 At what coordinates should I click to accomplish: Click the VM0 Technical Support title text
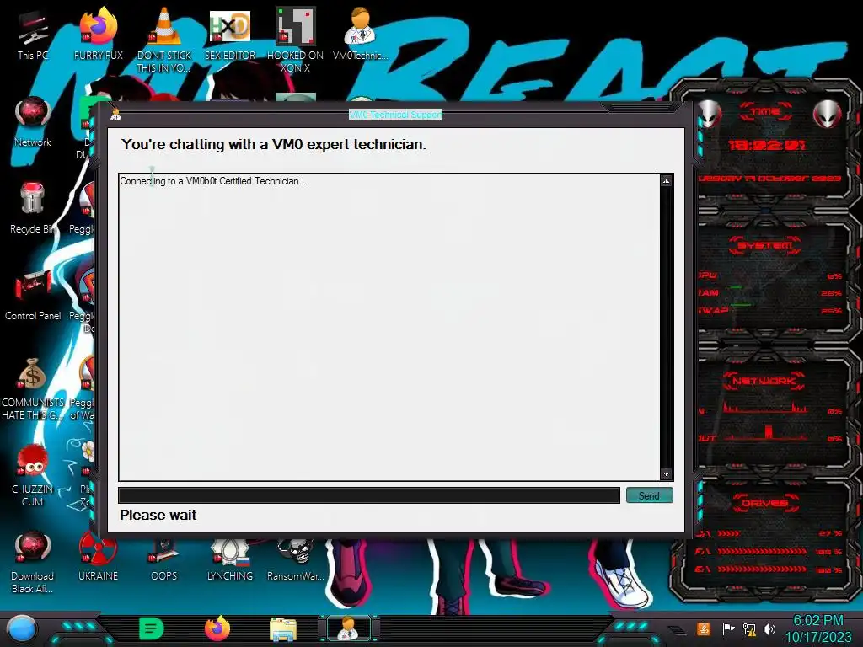pyautogui.click(x=396, y=115)
